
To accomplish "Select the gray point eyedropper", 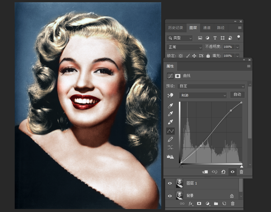I will point(170,114).
